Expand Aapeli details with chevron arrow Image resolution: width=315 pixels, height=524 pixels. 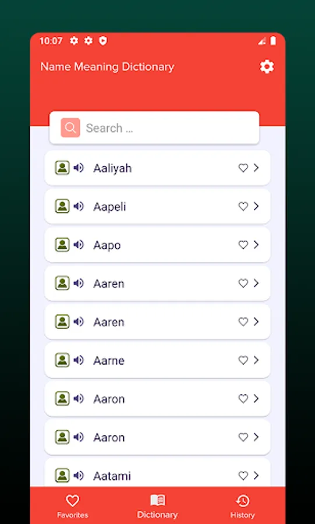256,206
